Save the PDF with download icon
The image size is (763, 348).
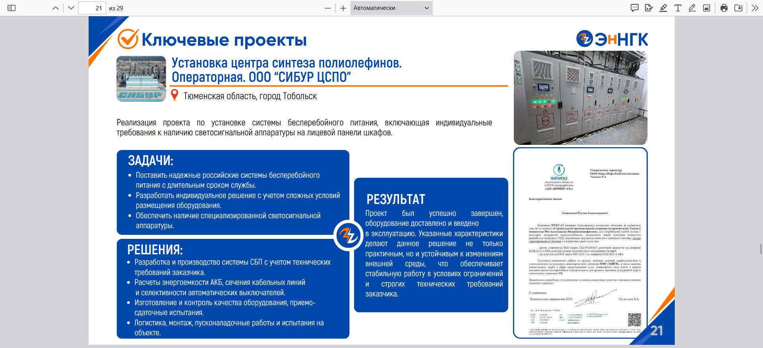(x=738, y=8)
